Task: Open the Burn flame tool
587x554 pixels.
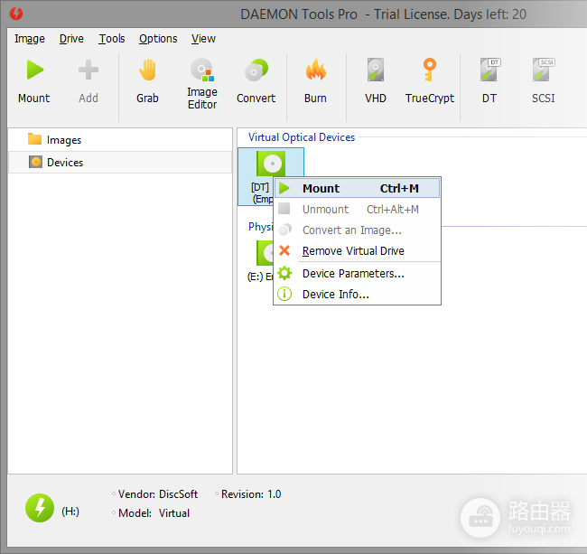Action: tap(315, 80)
